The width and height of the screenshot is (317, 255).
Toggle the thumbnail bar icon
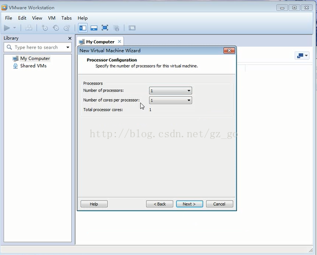[x=94, y=27]
